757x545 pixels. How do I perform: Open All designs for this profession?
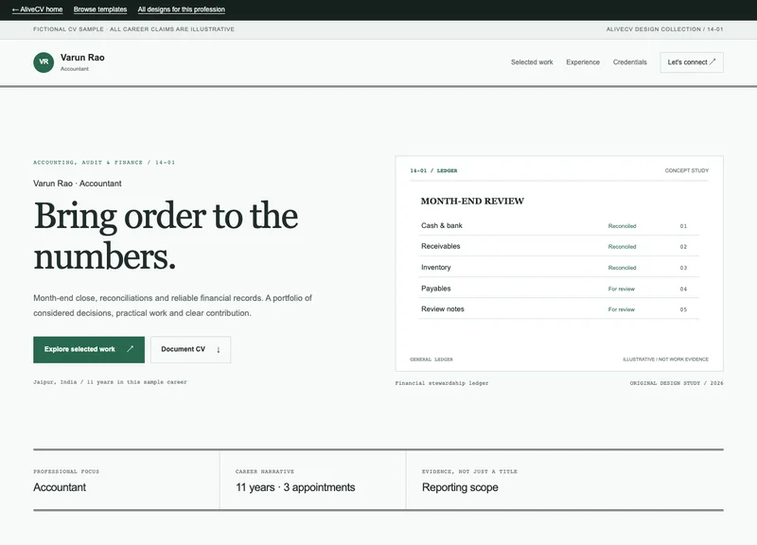click(x=181, y=9)
